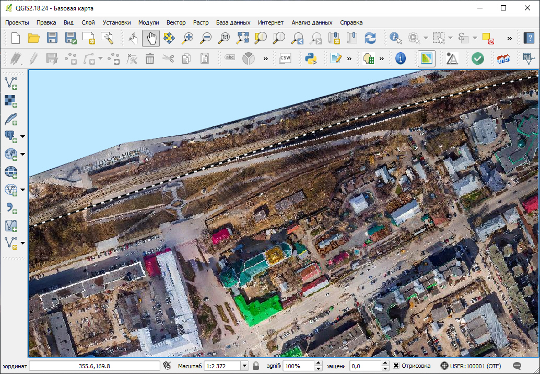Image resolution: width=540 pixels, height=374 pixels.
Task: Select the Pan Map hand tool
Action: coord(151,38)
